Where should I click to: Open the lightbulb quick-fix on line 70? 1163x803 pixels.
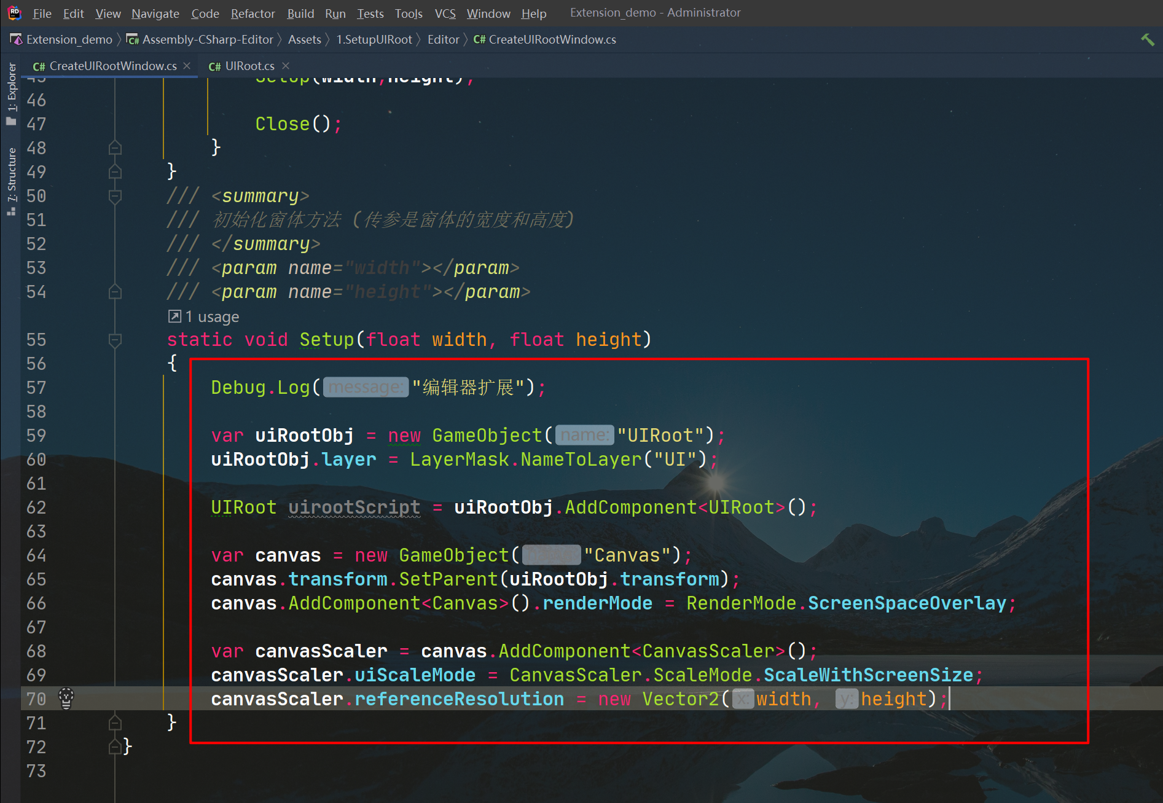[66, 699]
